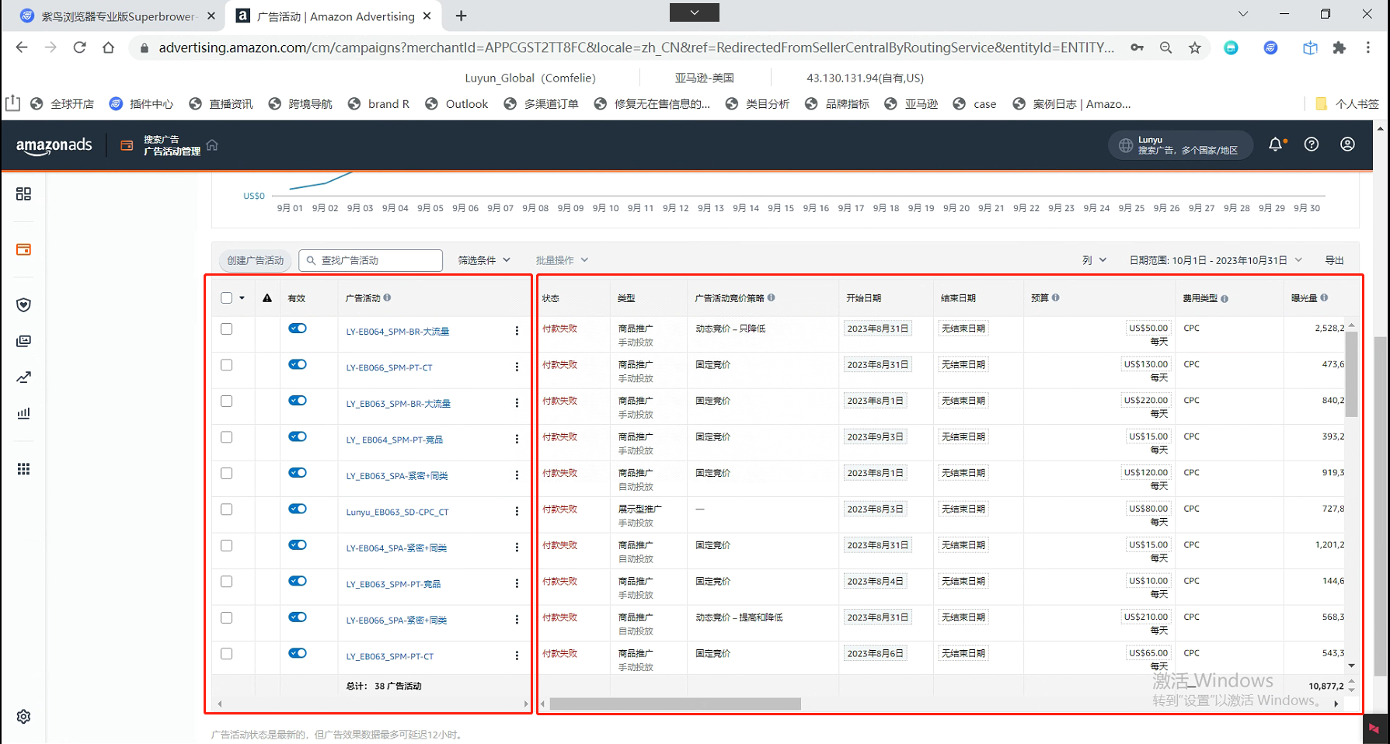Open the 列 columns dropdown
This screenshot has width=1390, height=744.
point(1093,260)
